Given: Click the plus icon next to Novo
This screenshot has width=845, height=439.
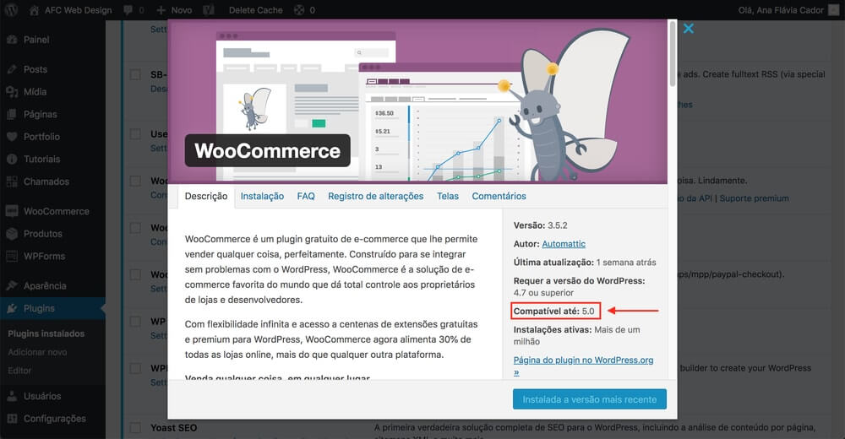Looking at the screenshot, I should coord(161,10).
